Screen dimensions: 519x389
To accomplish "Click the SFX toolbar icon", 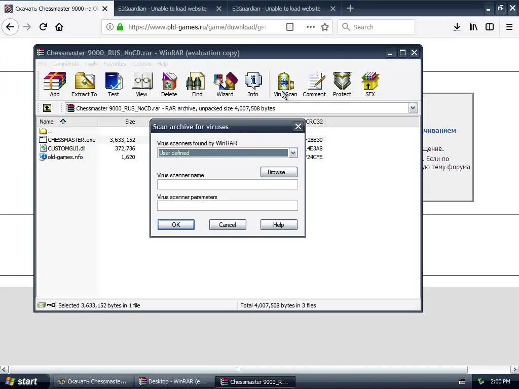I will 370,85.
